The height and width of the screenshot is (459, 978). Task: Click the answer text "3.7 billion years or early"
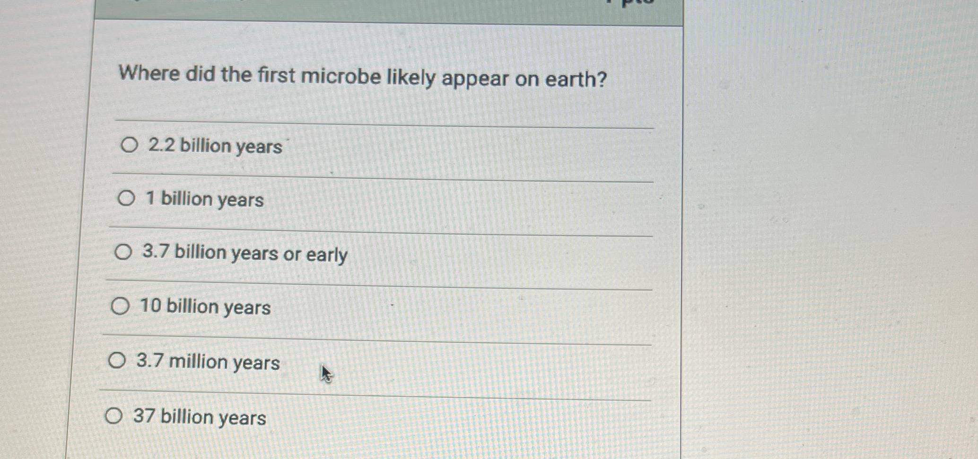pos(244,253)
